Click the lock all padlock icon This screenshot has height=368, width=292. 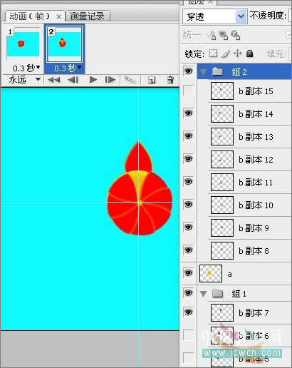click(249, 53)
